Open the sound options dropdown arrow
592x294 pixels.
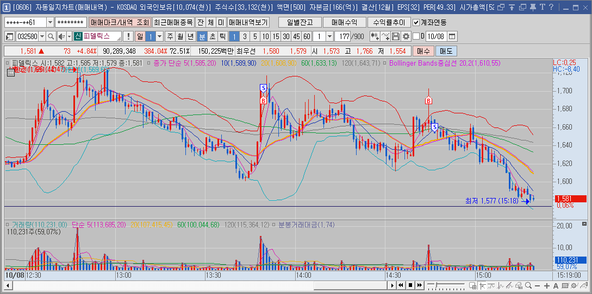(x=68, y=36)
